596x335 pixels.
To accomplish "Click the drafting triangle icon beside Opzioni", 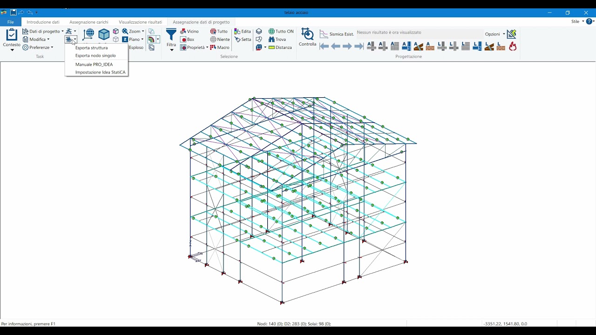I will pyautogui.click(x=512, y=34).
